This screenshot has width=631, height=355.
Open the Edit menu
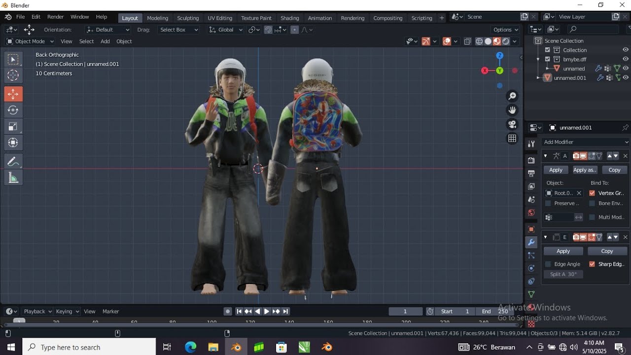click(x=36, y=17)
